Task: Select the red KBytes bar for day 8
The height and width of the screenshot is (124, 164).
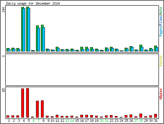Action: click(x=42, y=109)
